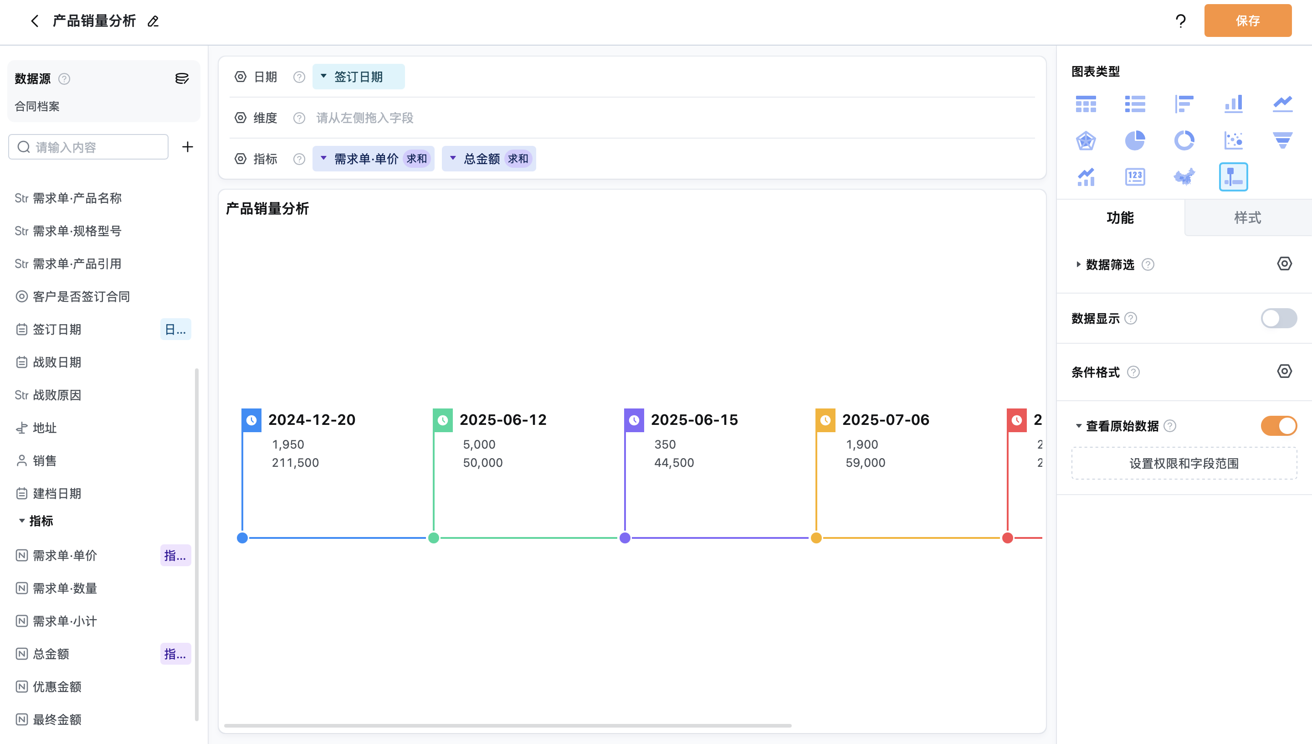
Task: Collapse the 指标 group in field list
Action: tap(21, 521)
